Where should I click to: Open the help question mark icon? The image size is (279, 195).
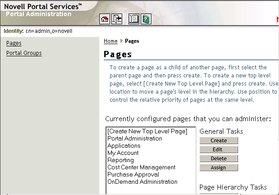point(146,19)
